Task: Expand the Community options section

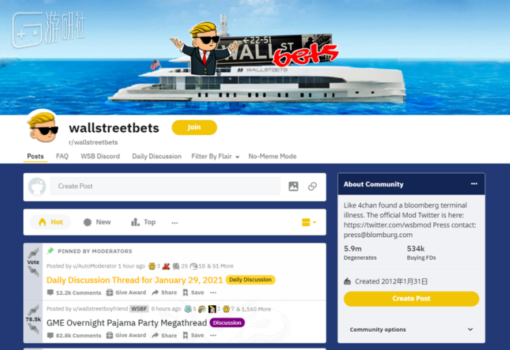Action: click(x=411, y=329)
